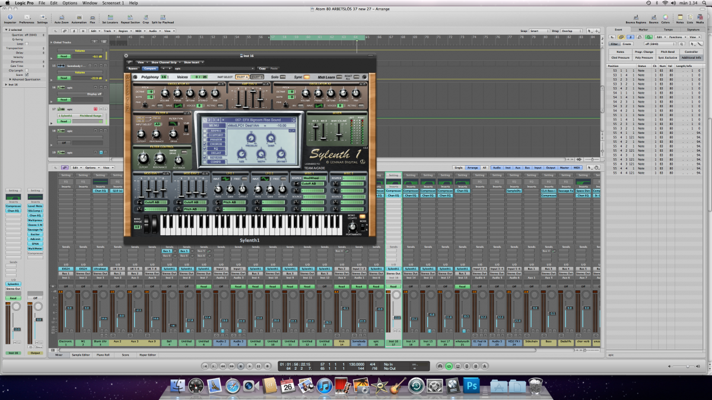Open Photoshop from the Dock
Image resolution: width=712 pixels, height=400 pixels.
point(471,386)
